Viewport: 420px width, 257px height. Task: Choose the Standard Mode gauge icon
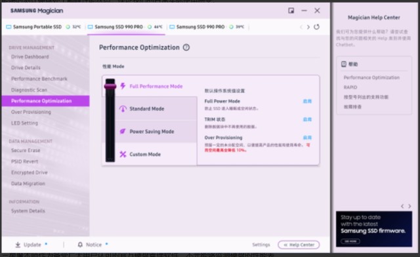click(123, 109)
